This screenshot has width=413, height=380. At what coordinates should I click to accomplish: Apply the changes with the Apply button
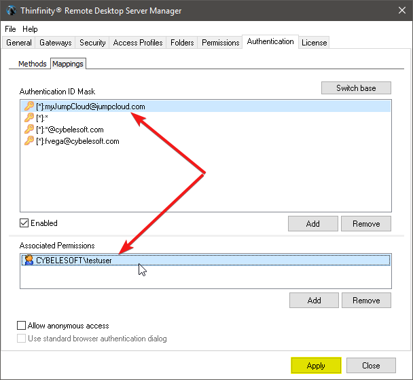316,366
